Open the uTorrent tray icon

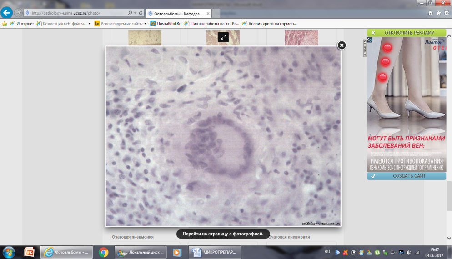point(377,253)
